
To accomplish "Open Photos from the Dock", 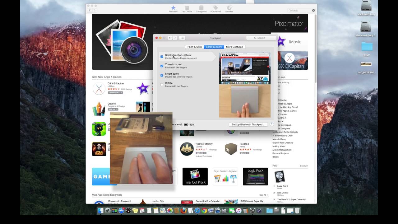I will [x=169, y=211].
